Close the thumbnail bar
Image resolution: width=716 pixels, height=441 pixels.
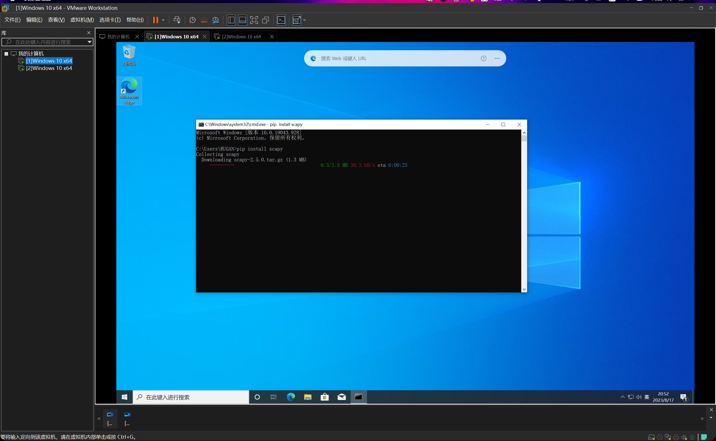click(711, 409)
